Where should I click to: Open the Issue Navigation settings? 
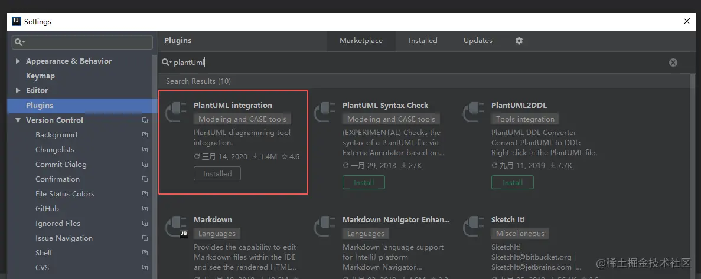tap(64, 238)
